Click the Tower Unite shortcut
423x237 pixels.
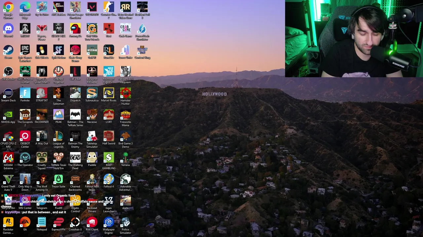126,50
